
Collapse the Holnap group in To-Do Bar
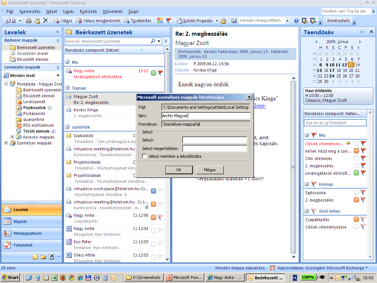[x=306, y=184]
